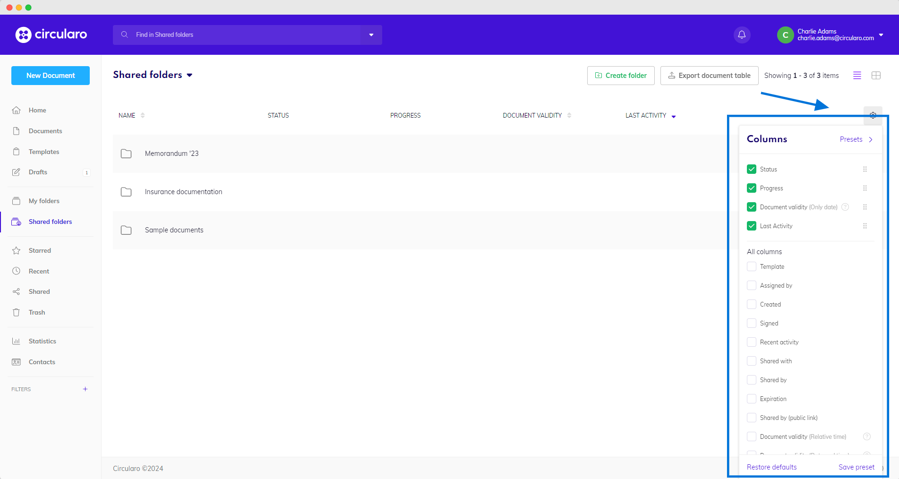Enable the Template column checkbox

(751, 266)
